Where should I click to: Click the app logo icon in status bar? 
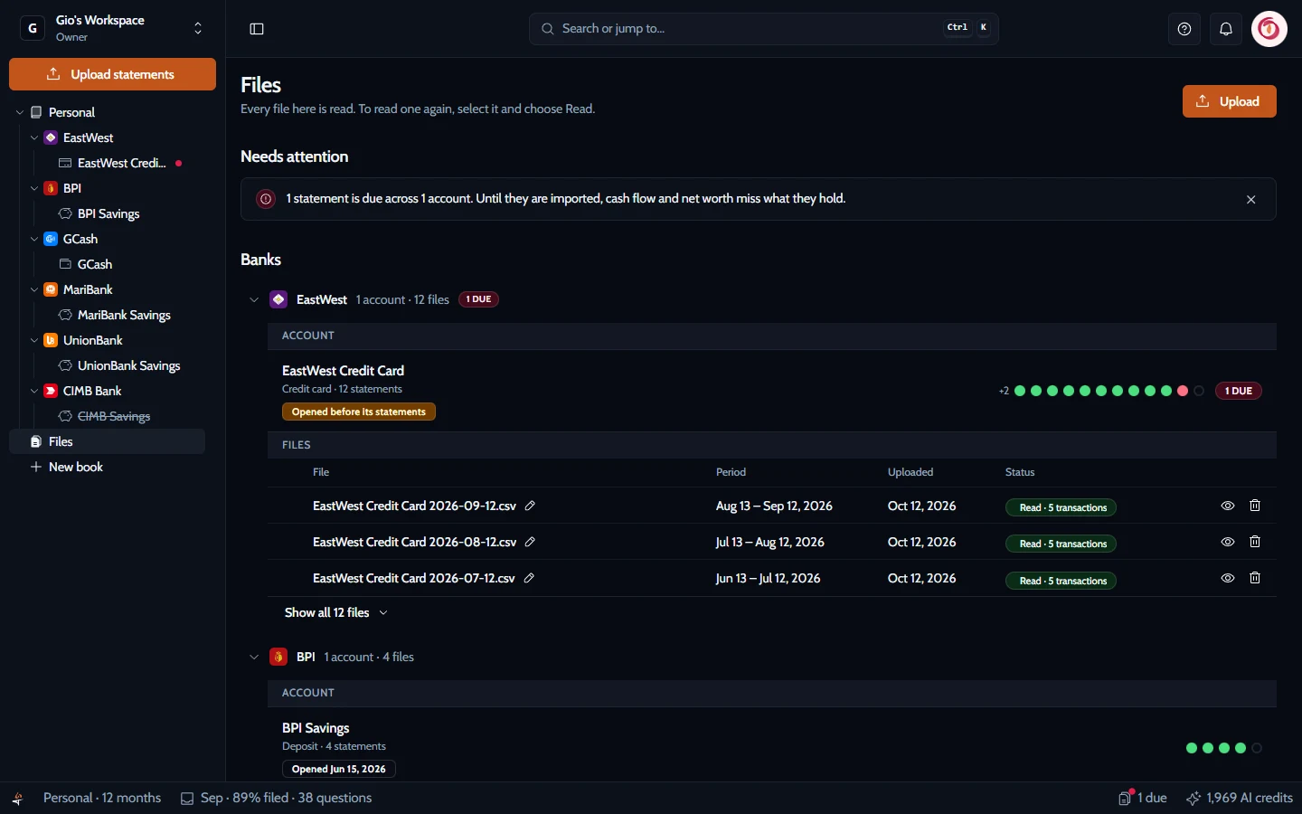tap(18, 798)
